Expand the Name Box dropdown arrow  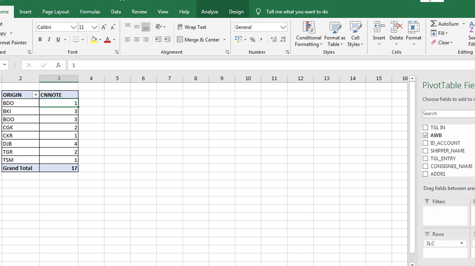tap(4, 65)
